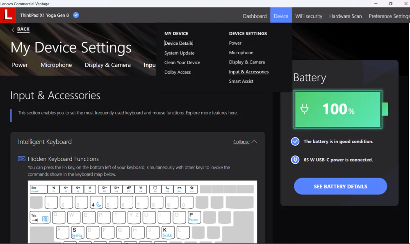
Task: Open Dolby Access menu entry
Action: (x=178, y=72)
